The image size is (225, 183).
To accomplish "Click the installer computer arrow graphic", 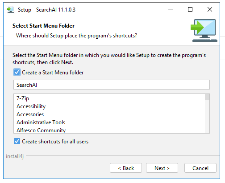I will click(204, 30).
